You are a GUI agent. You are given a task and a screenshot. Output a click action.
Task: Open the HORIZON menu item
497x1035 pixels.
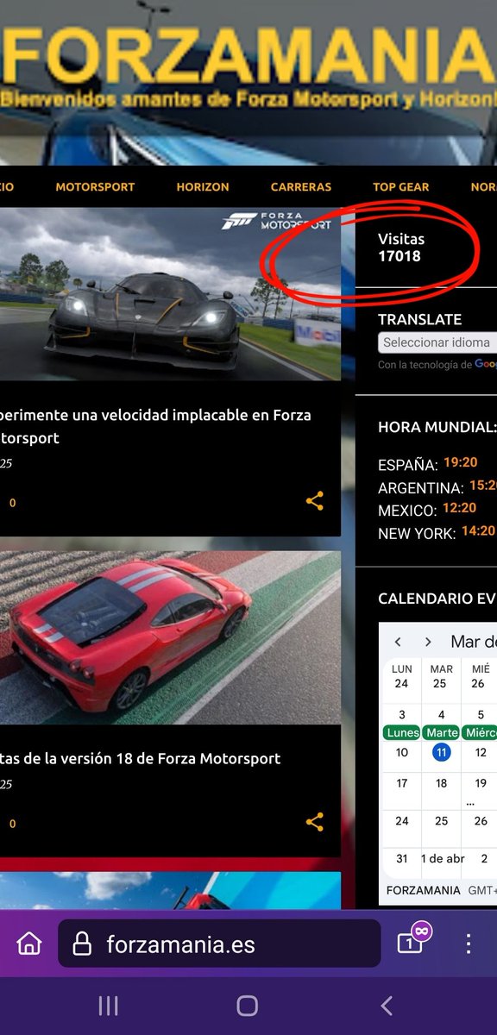203,186
